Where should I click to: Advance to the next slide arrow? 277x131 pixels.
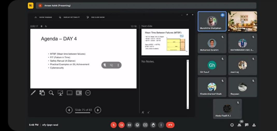coord(98,110)
